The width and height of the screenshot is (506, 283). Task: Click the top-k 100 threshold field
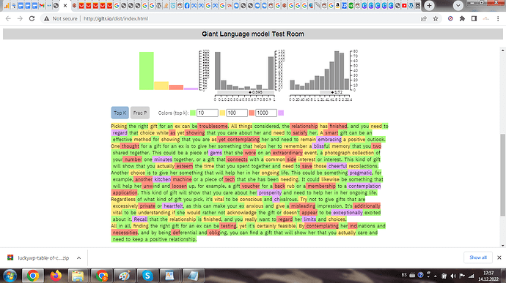point(237,113)
